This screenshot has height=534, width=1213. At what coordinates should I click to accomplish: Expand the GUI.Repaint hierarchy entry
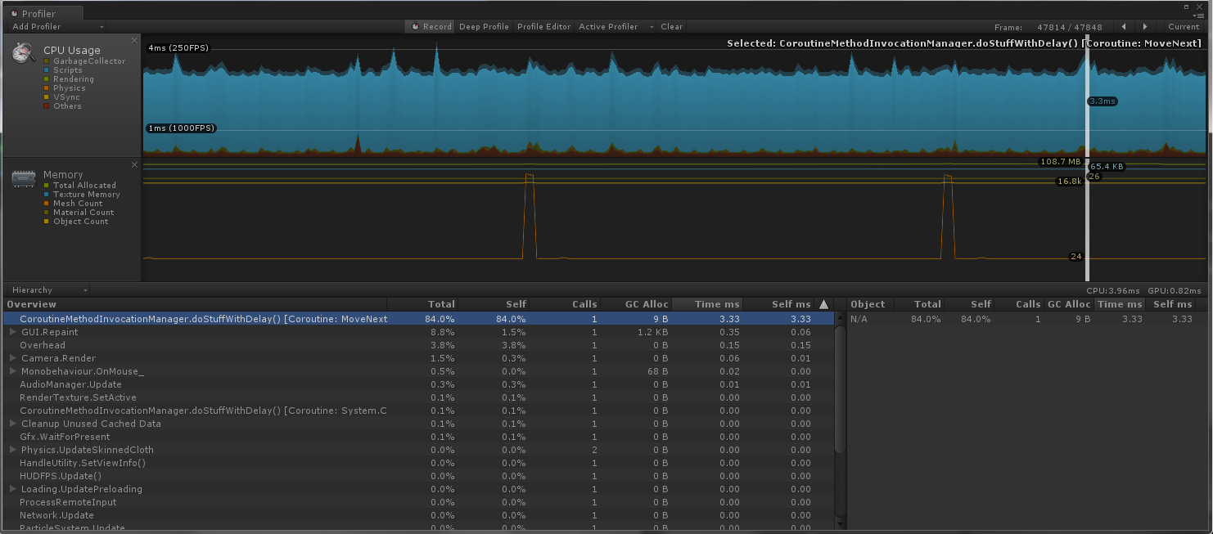11,332
